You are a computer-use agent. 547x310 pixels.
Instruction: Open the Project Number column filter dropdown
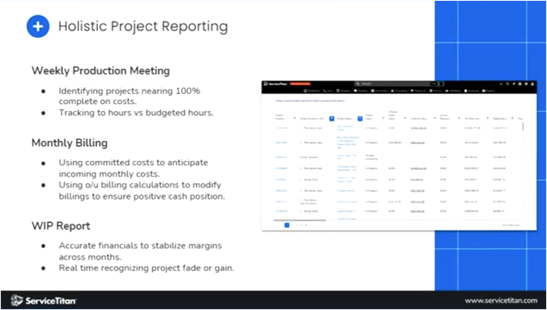pyautogui.click(x=295, y=118)
